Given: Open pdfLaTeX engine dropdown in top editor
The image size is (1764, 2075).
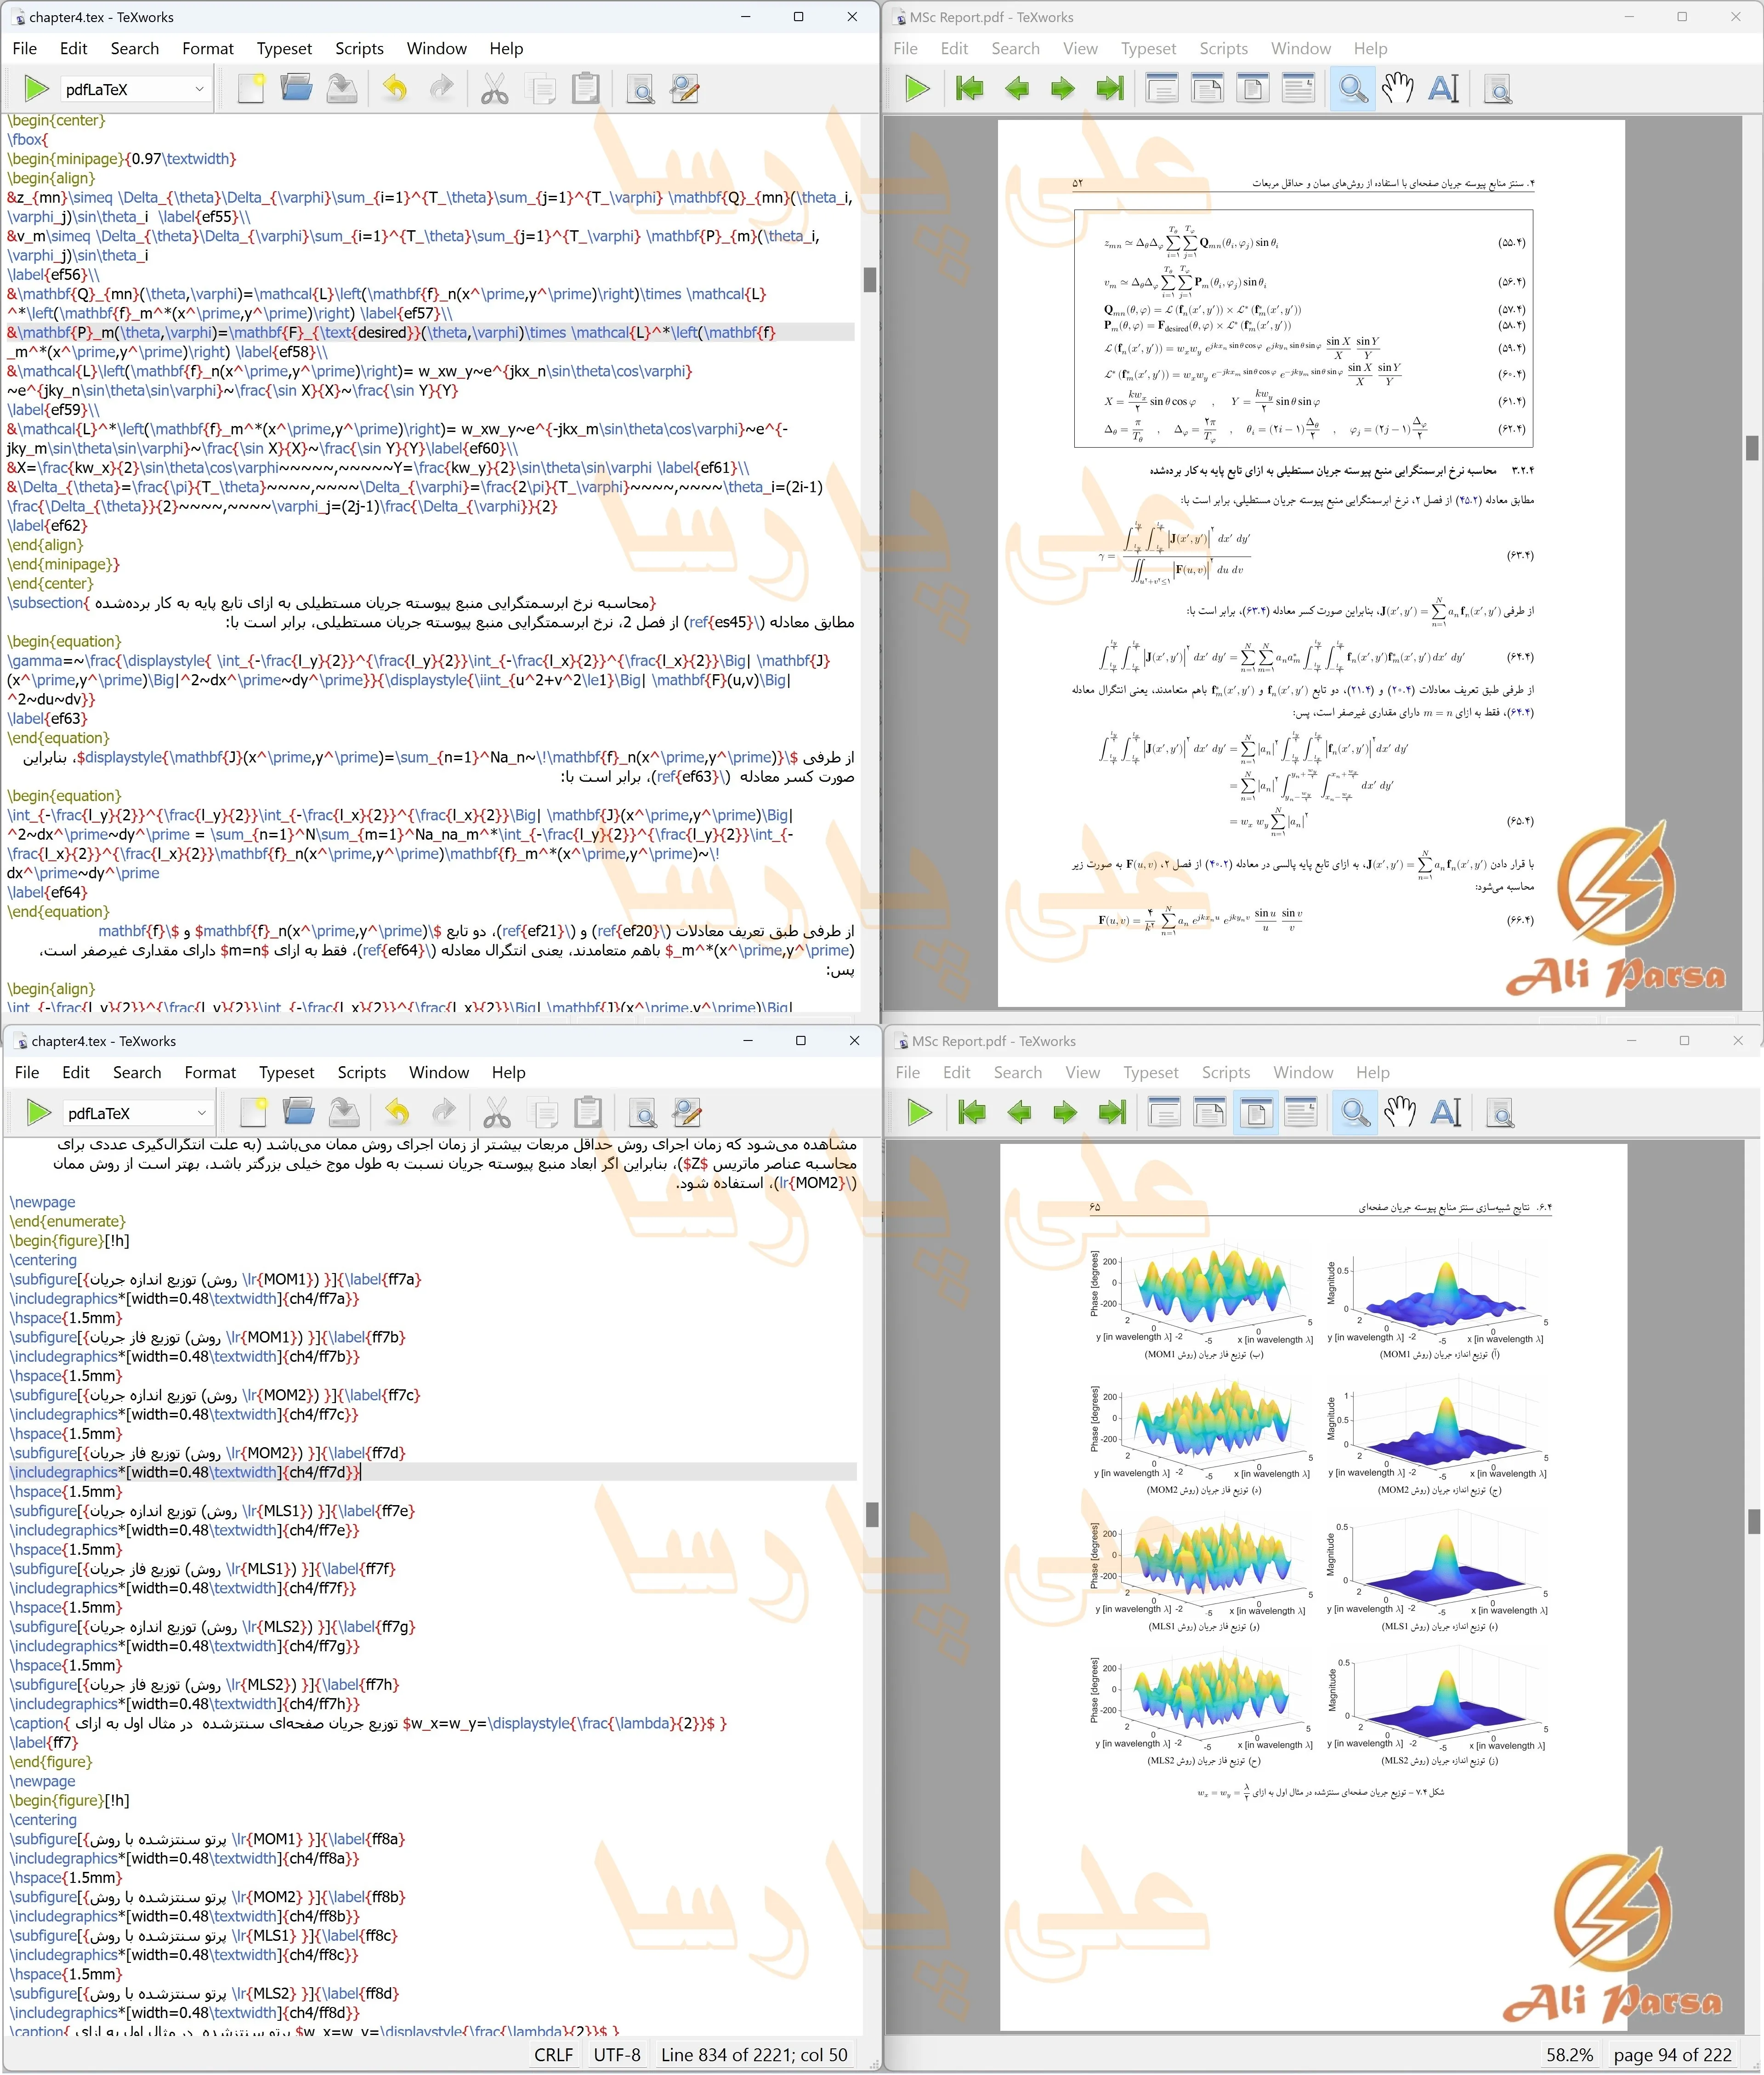Looking at the screenshot, I should tap(134, 89).
